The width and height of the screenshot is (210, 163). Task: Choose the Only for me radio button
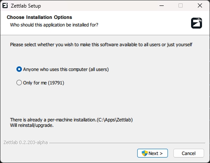(x=19, y=83)
